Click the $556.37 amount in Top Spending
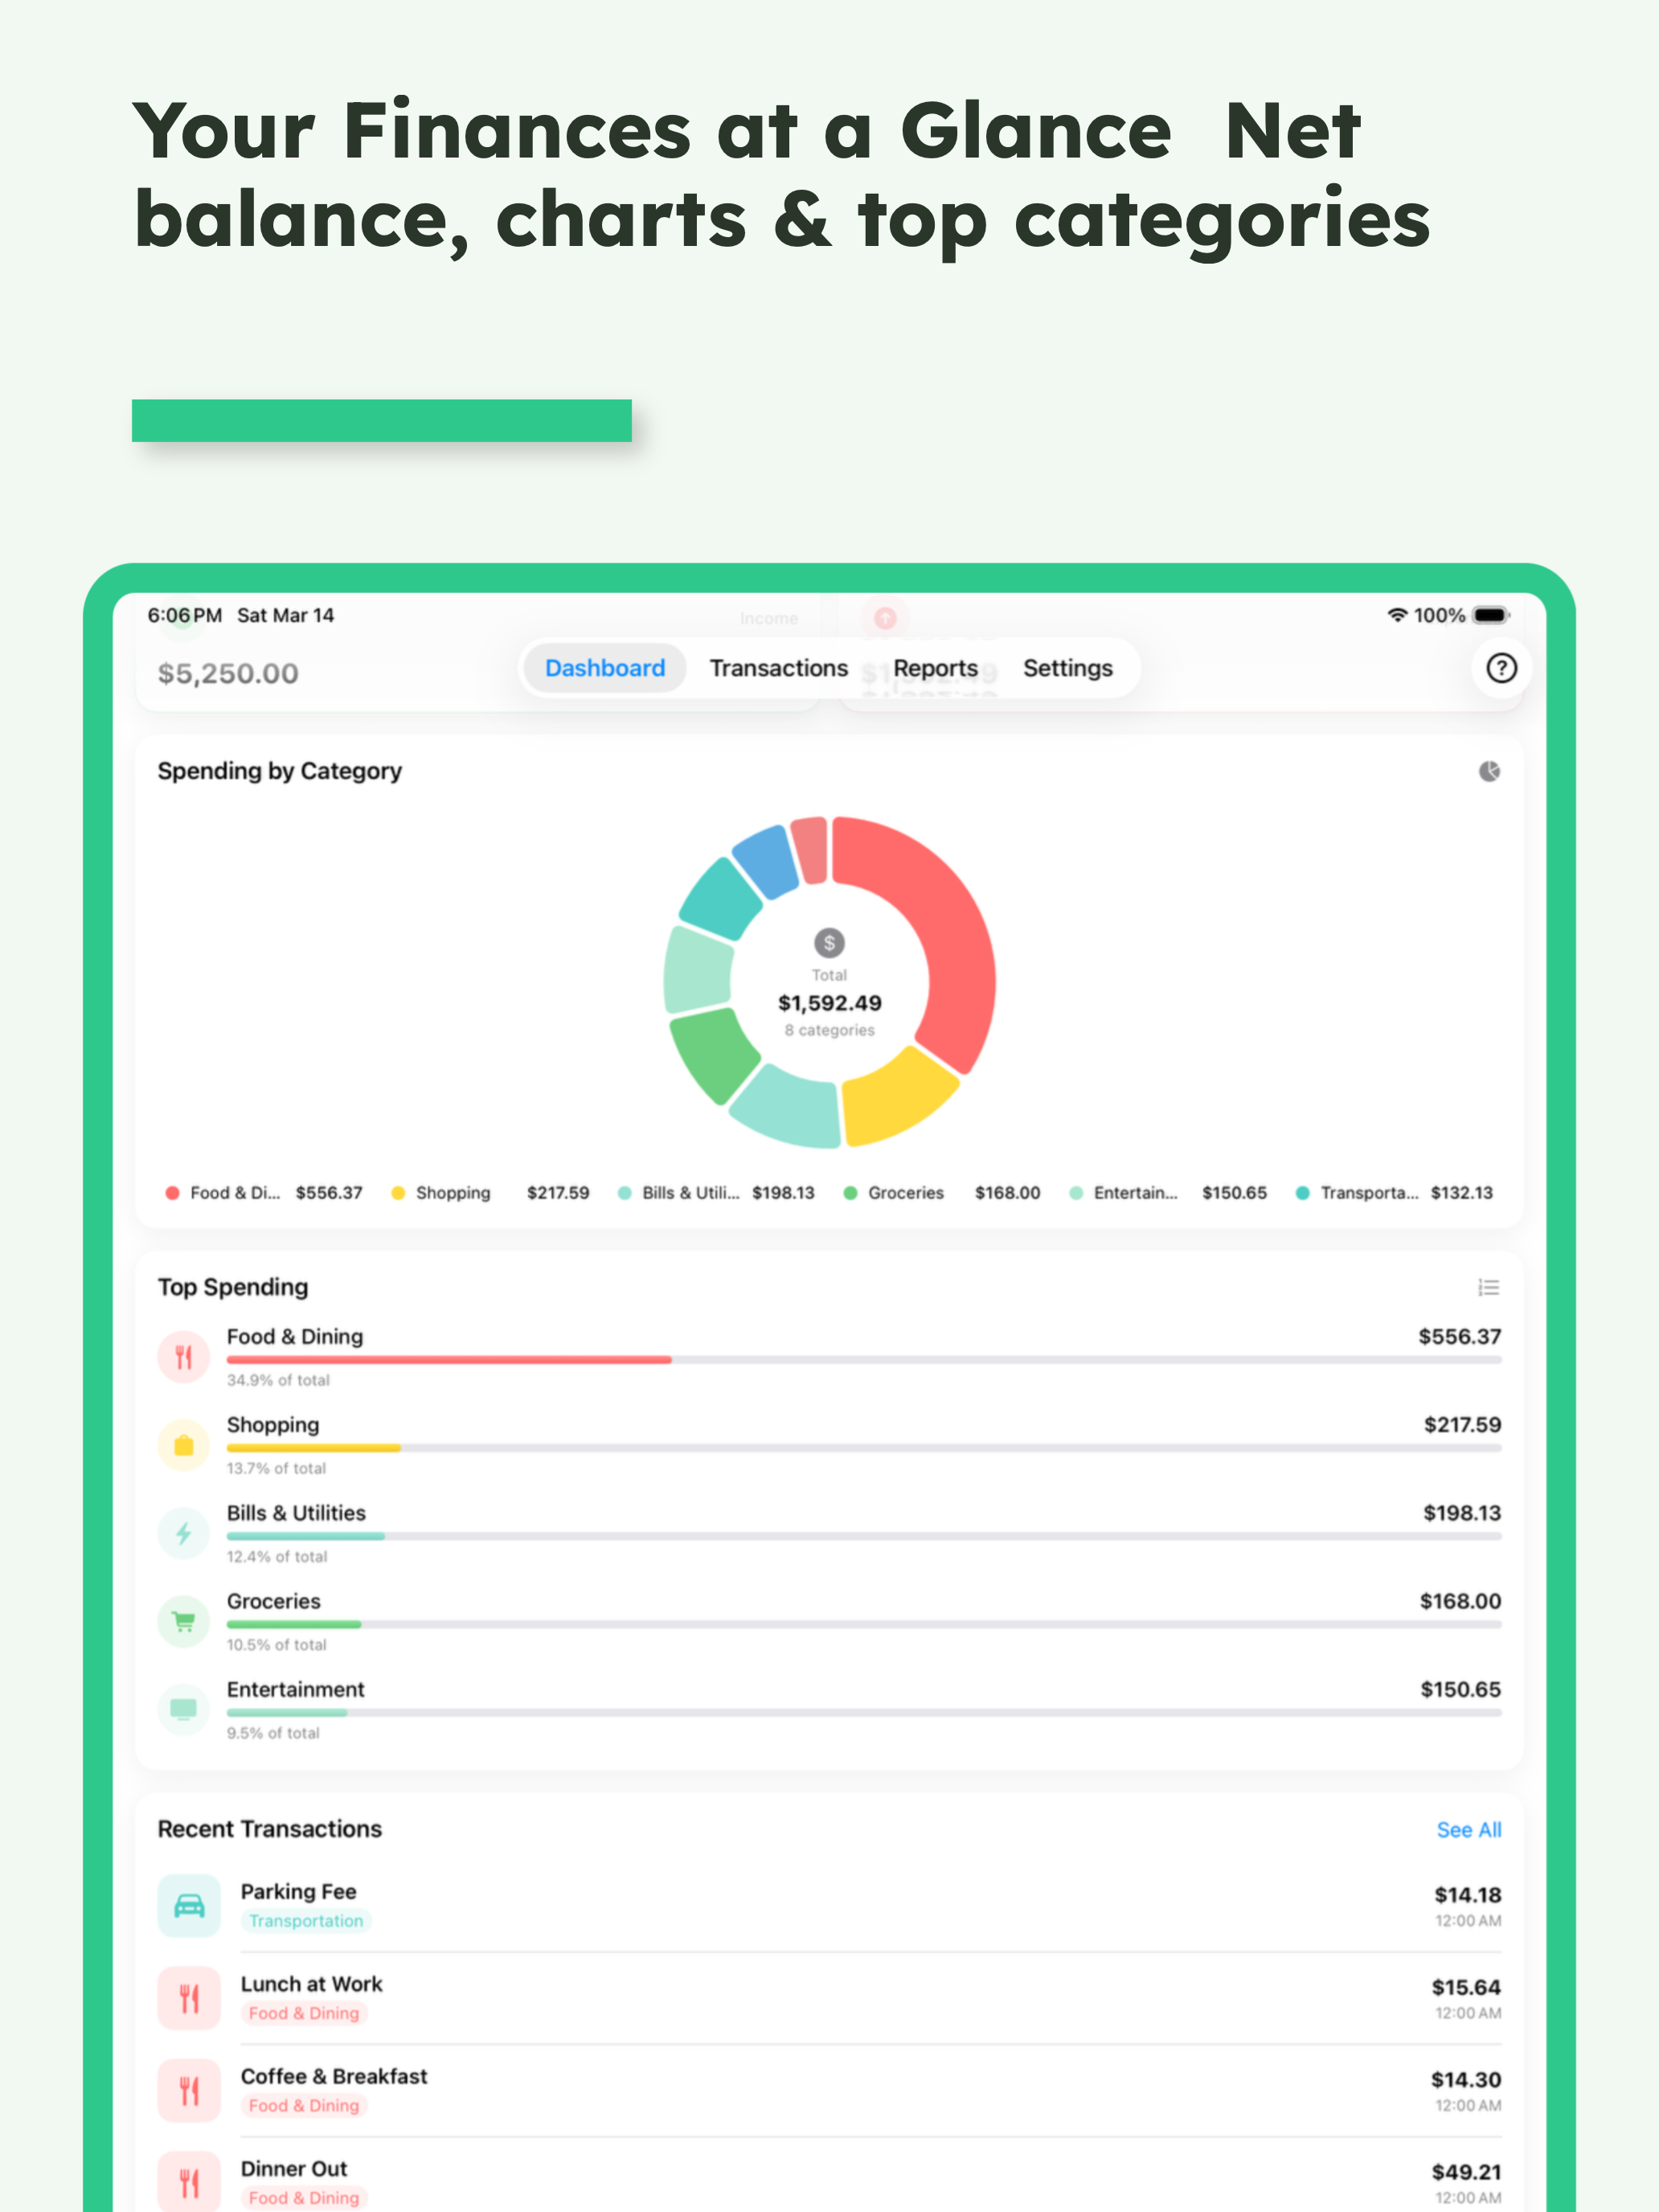 pos(1459,1337)
